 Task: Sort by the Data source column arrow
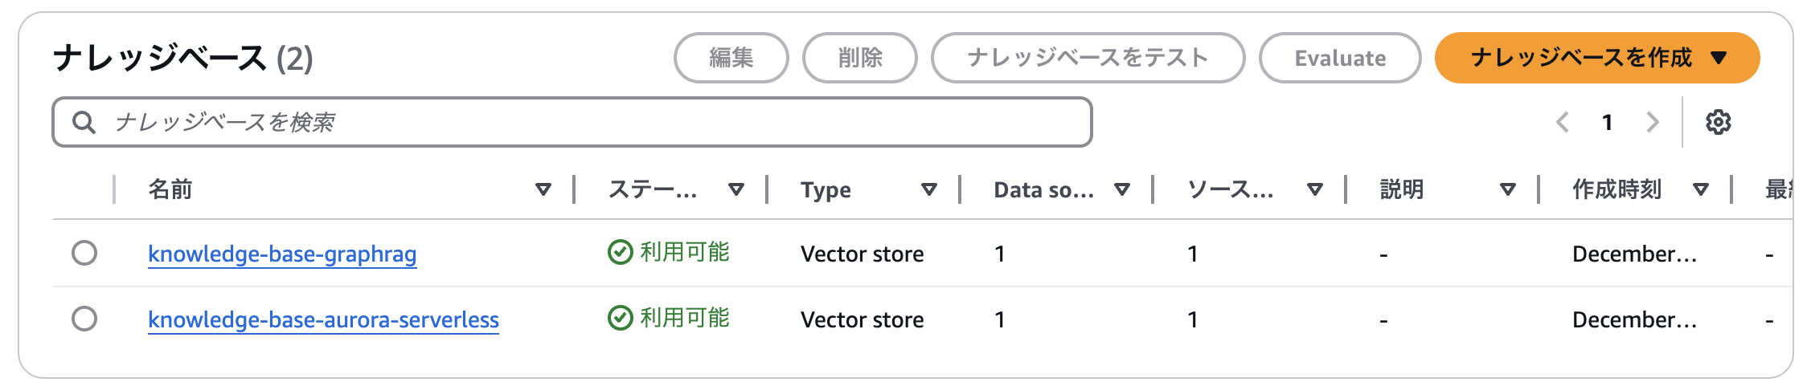(x=1122, y=189)
